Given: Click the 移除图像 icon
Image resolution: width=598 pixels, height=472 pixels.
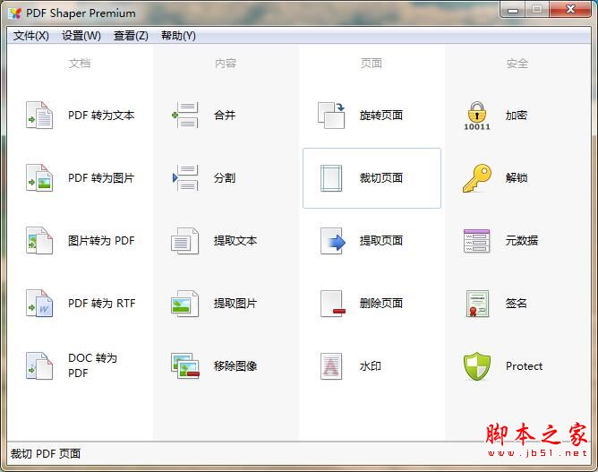Looking at the screenshot, I should 185,366.
